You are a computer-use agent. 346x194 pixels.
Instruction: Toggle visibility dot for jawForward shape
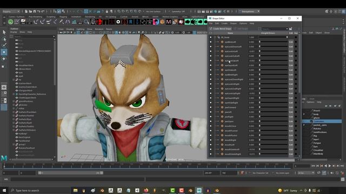click(210, 107)
